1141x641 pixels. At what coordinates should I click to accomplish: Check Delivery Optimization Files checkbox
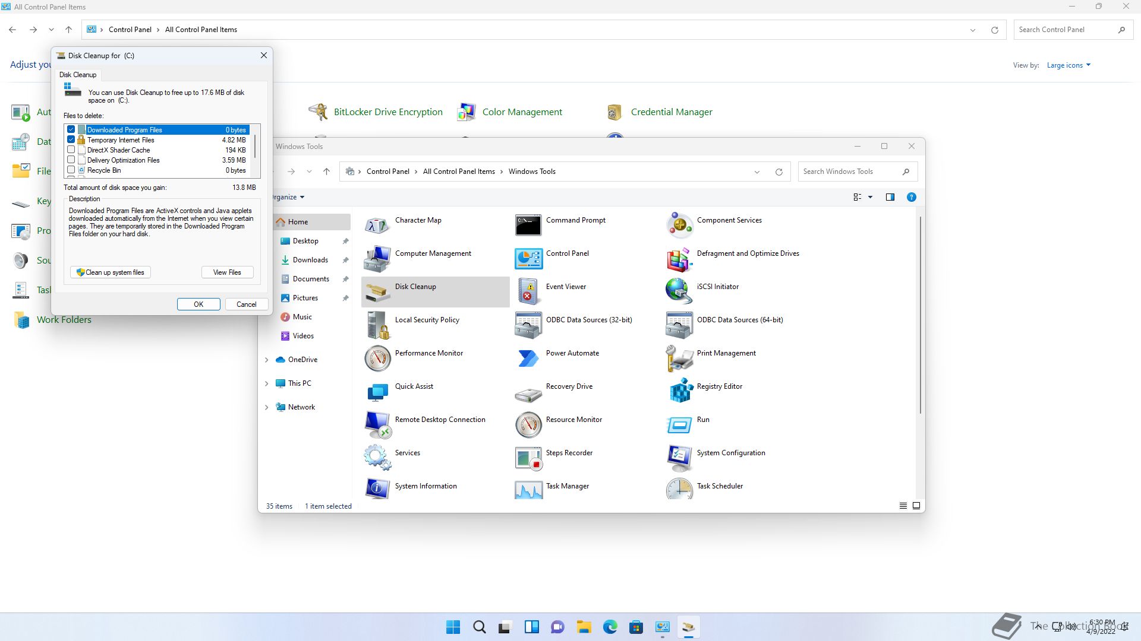71,160
